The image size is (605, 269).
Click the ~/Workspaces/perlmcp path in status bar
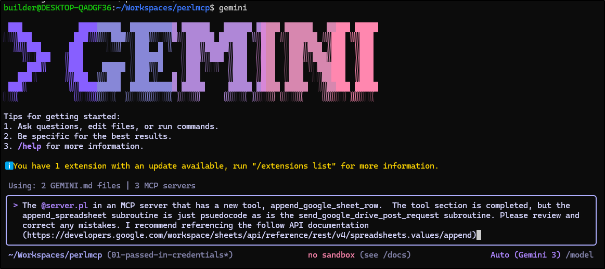tap(53, 255)
